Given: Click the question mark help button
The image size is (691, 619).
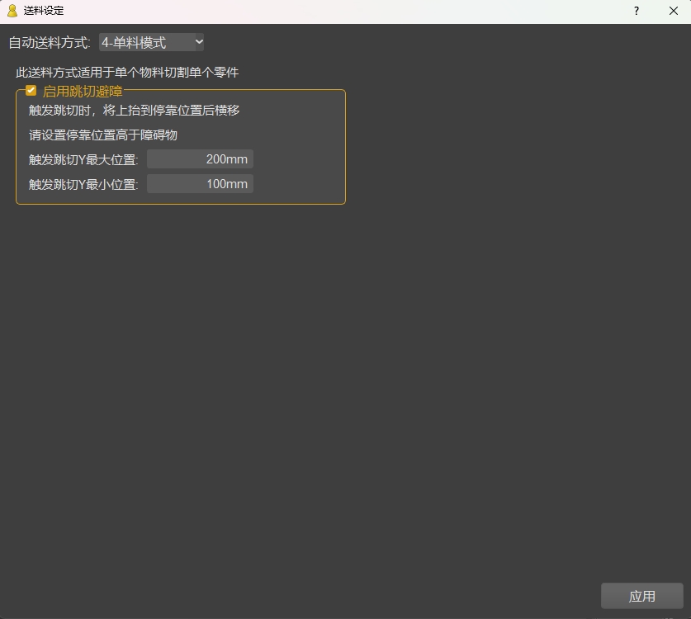Looking at the screenshot, I should click(x=637, y=11).
